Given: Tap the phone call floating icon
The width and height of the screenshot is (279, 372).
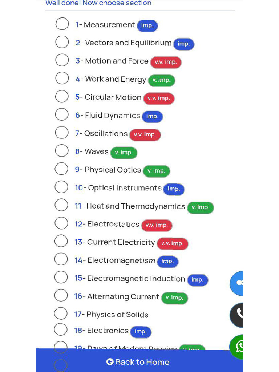Looking at the screenshot, I should pos(237,315).
